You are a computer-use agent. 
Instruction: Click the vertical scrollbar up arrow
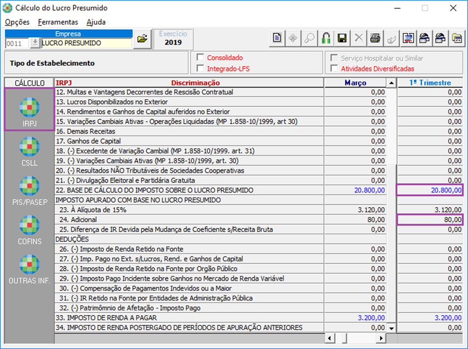[x=391, y=83]
